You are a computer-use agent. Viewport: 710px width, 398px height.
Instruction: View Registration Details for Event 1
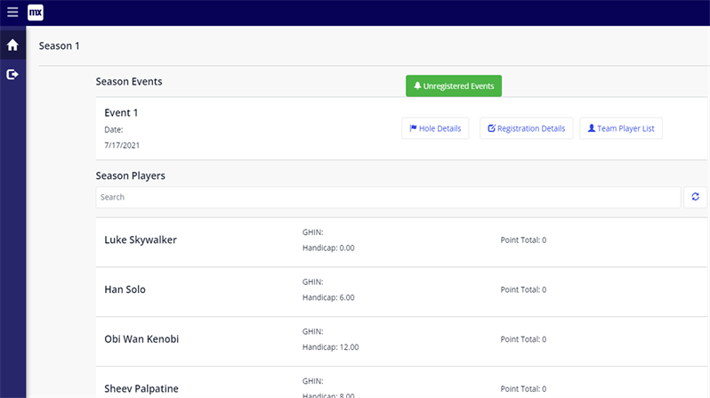pos(526,128)
